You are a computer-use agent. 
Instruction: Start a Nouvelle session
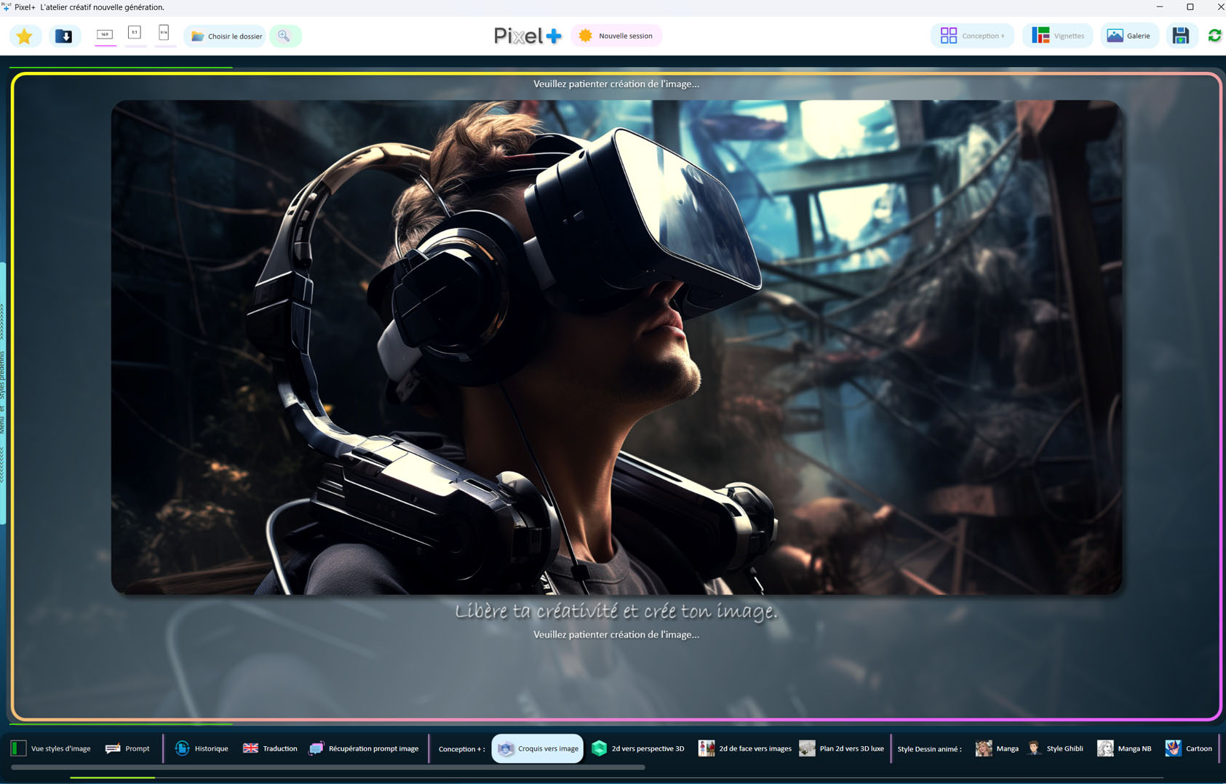(616, 36)
